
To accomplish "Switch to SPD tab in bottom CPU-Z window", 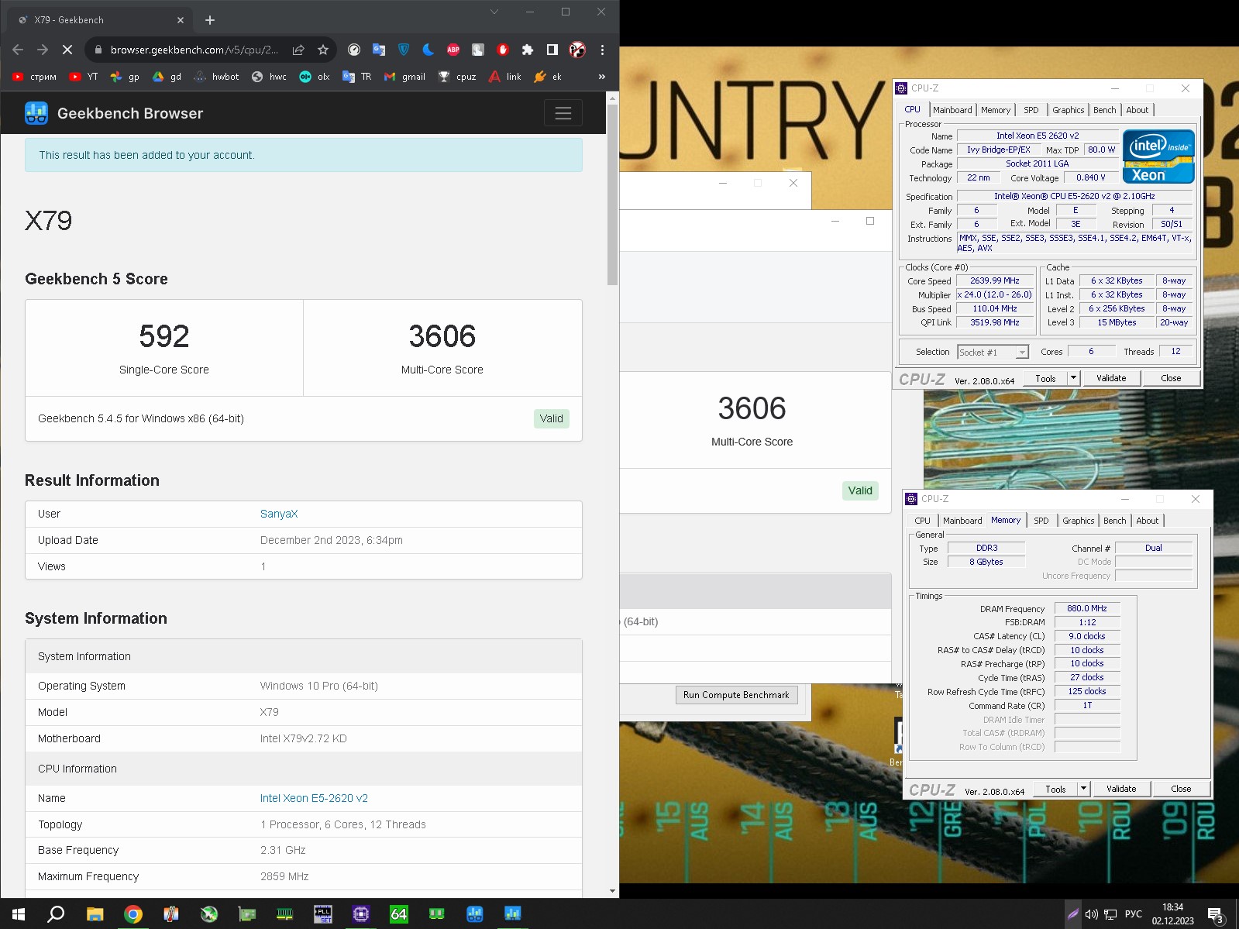I will pos(1041,521).
